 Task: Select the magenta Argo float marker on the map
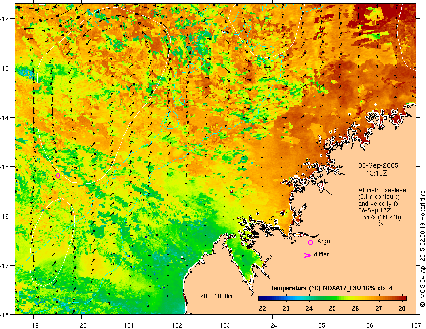58,175
